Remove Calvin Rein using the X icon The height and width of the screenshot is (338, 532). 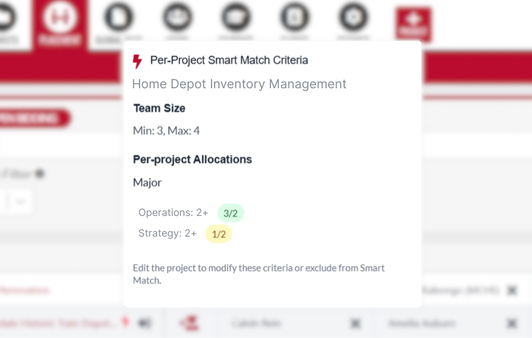[x=355, y=323]
